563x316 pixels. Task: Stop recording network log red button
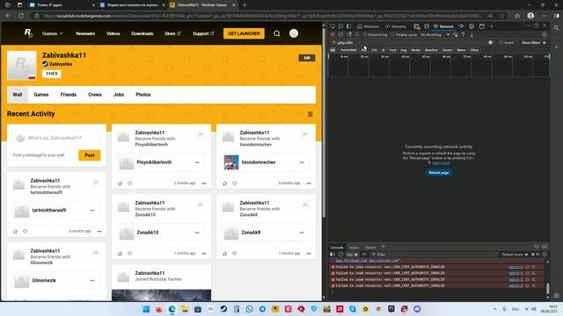pos(333,35)
